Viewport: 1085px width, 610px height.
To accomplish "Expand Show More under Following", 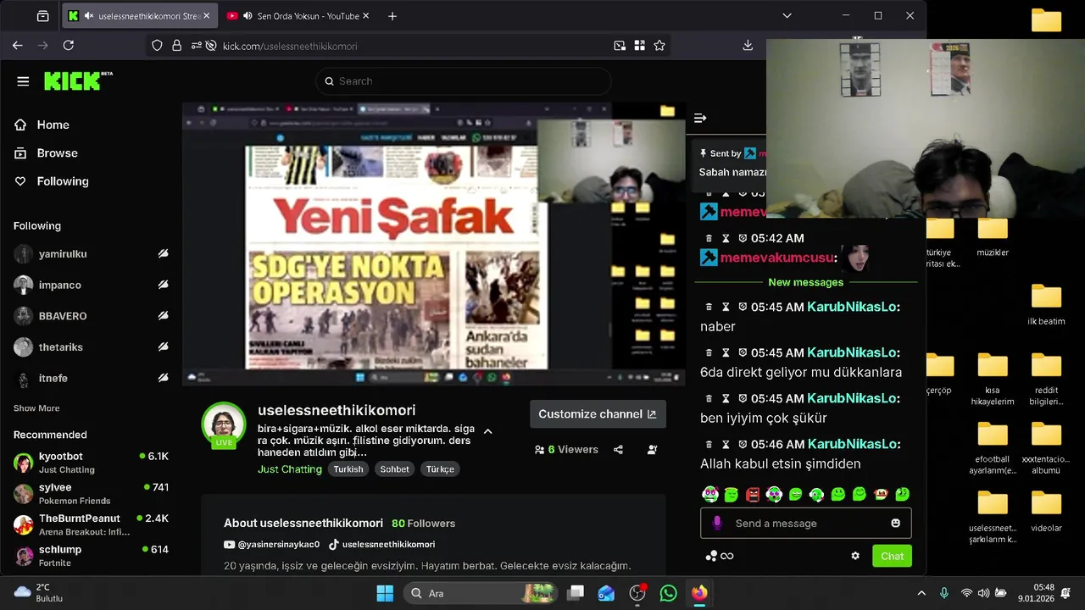I will coord(36,408).
